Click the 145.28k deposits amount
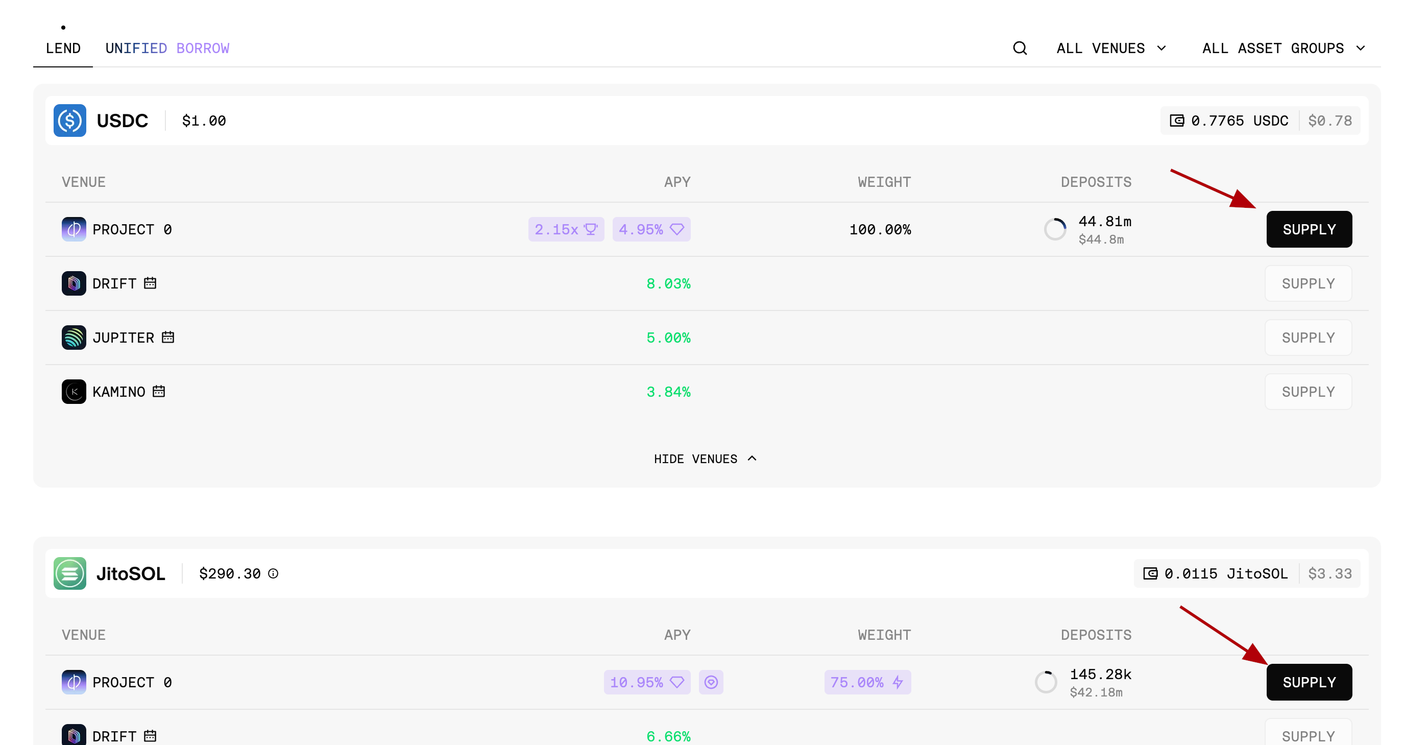Screen dimensions: 1404x745 tap(1100, 674)
